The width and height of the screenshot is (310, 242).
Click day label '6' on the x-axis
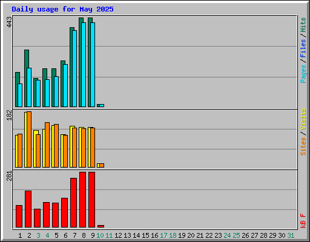click(x=65, y=235)
